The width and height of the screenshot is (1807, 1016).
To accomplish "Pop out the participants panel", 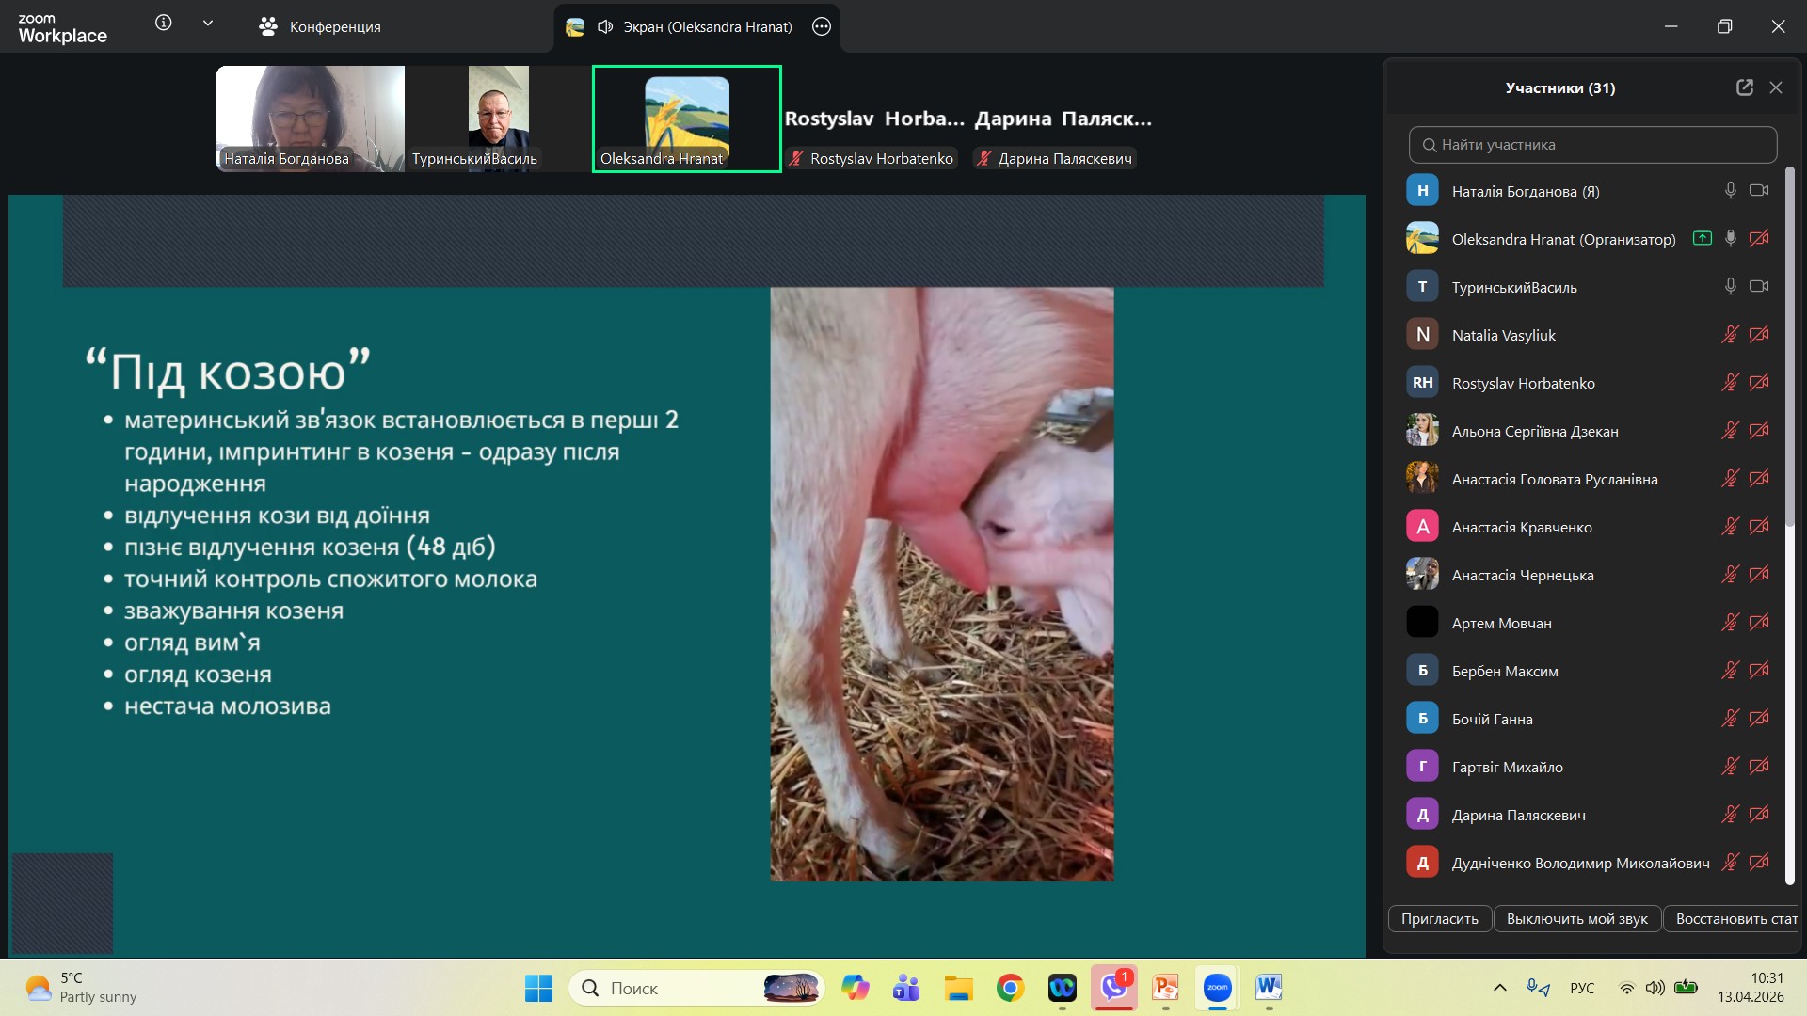I will click(x=1745, y=87).
